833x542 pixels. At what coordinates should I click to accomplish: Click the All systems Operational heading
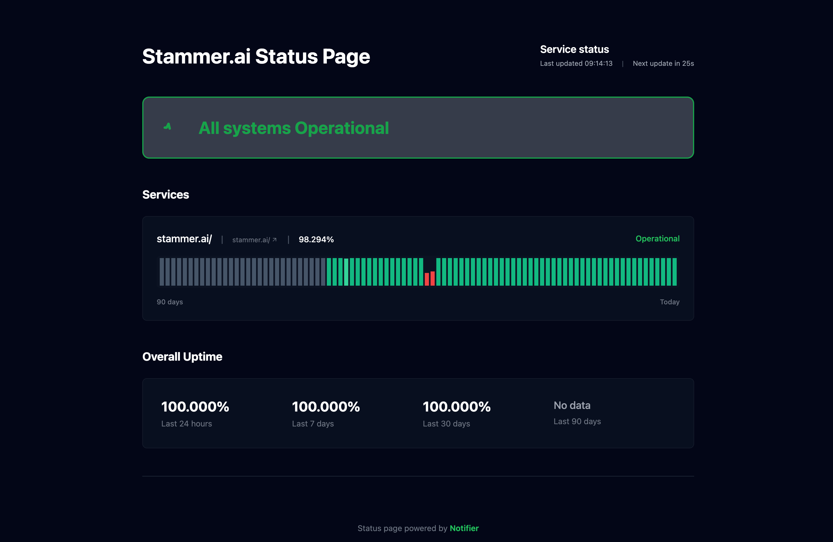pyautogui.click(x=293, y=128)
